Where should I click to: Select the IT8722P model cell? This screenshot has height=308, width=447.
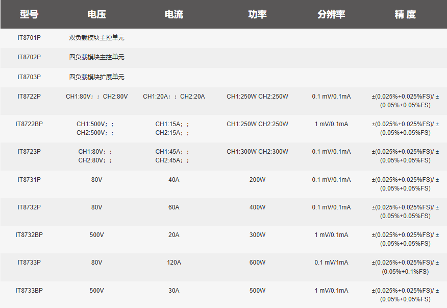coord(29,97)
